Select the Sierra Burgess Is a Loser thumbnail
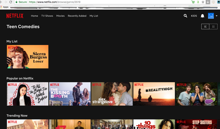 click(x=28, y=57)
